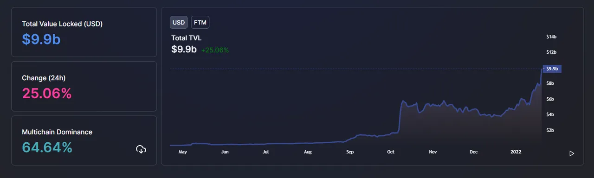Image resolution: width=594 pixels, height=178 pixels.
Task: Click the Nov label on time axis
Action: tap(433, 152)
